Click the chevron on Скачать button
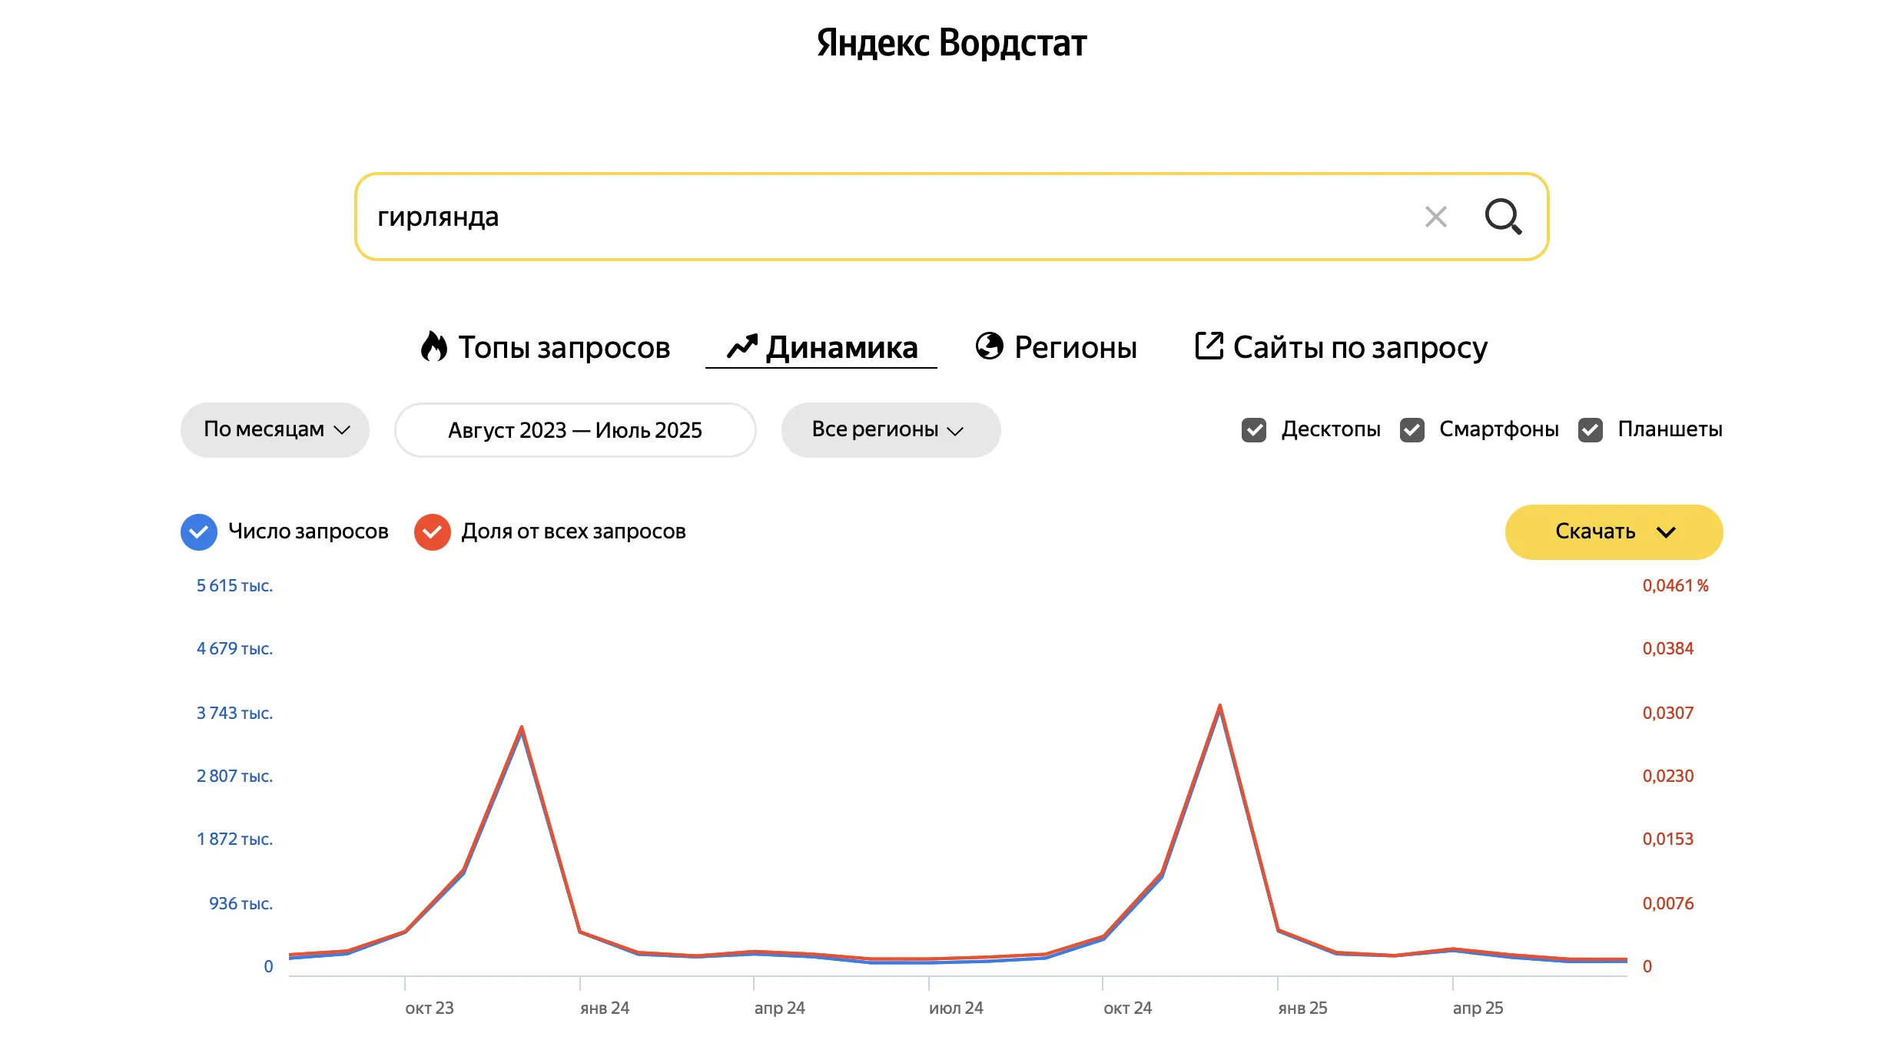This screenshot has height=1063, width=1881. [1666, 532]
